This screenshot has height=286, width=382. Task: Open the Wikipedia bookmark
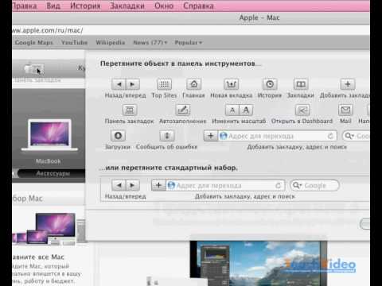(111, 42)
